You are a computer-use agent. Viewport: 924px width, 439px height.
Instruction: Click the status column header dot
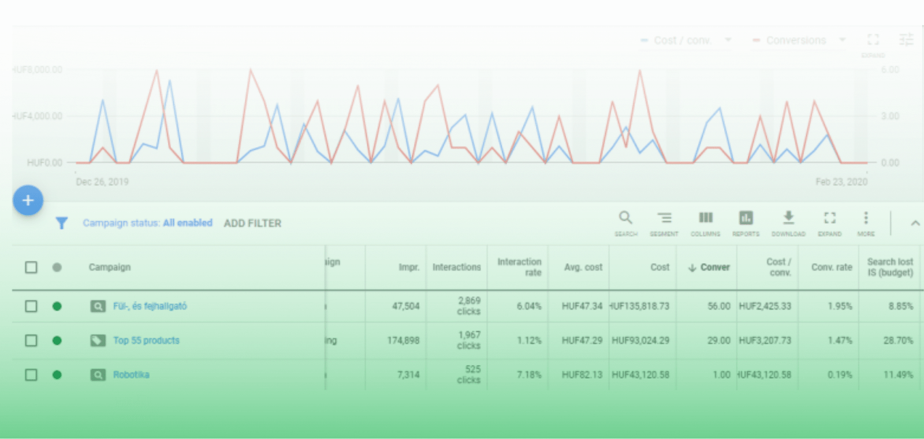57,267
